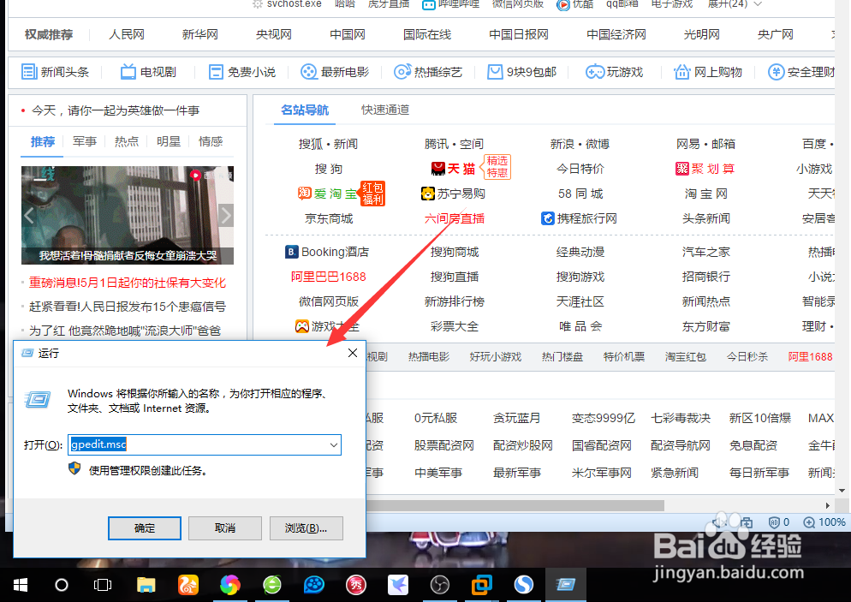Open the 中国日报网 link

518,34
